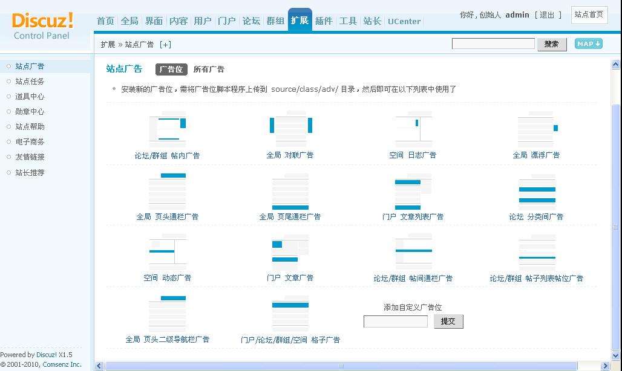Switch to the 界面 menu
The width and height of the screenshot is (622, 371).
[154, 21]
